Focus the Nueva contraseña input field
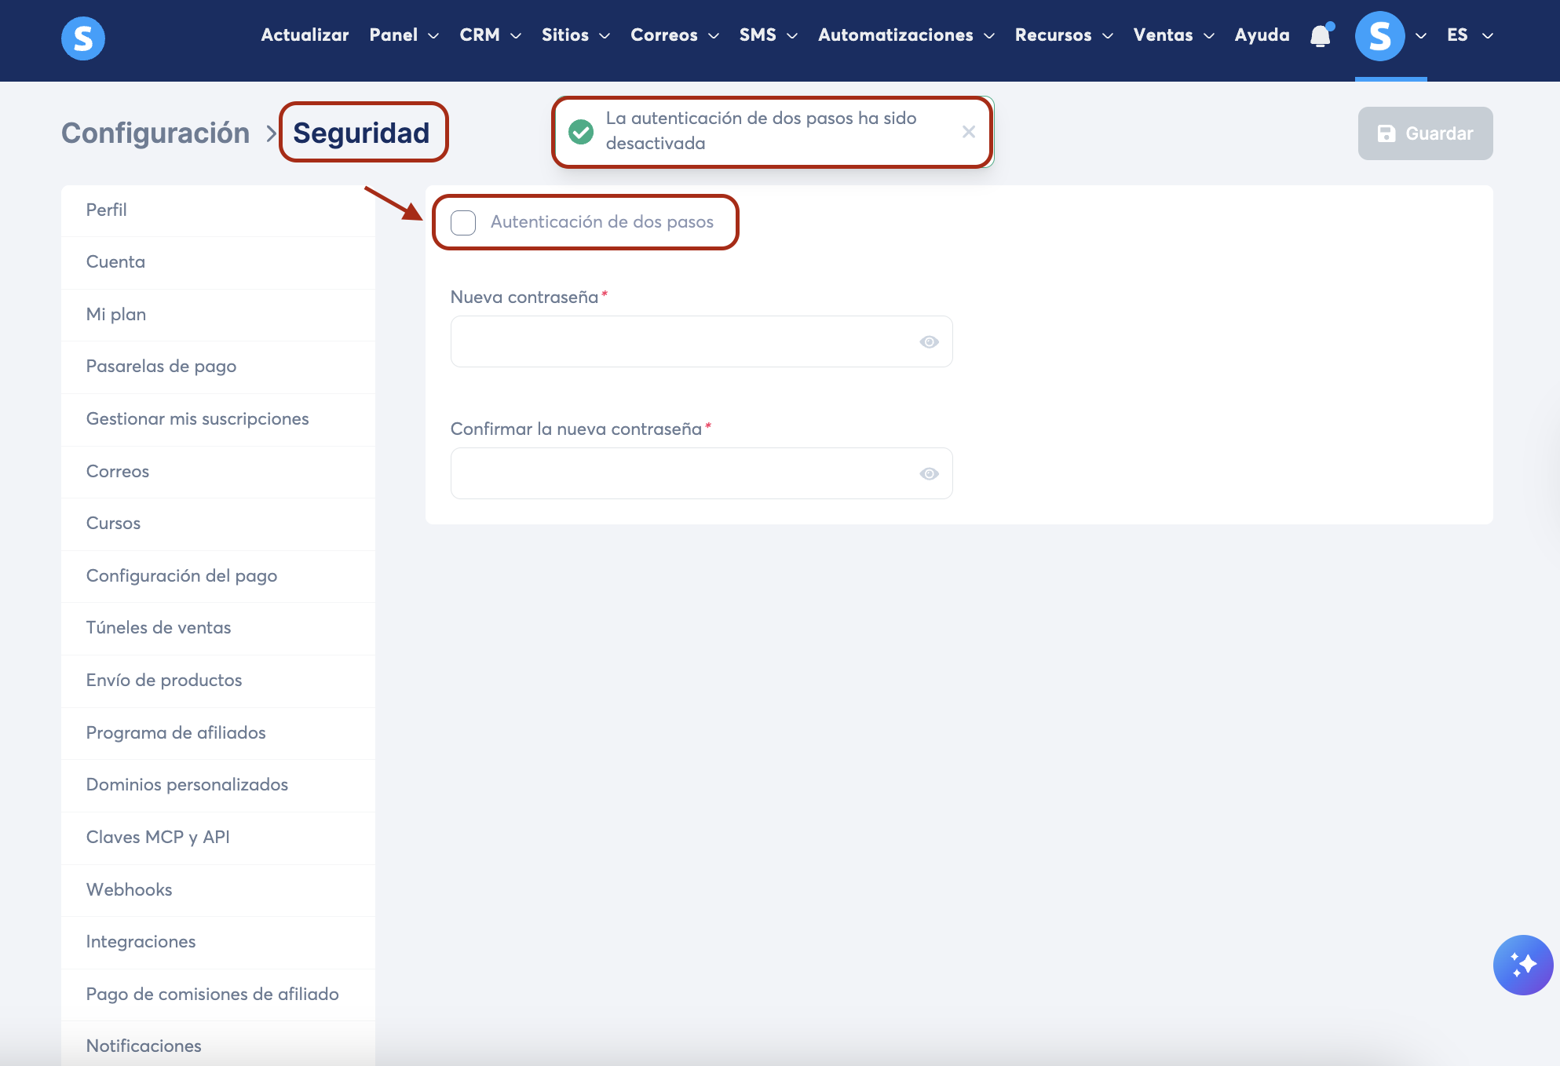1560x1066 pixels. coord(683,342)
